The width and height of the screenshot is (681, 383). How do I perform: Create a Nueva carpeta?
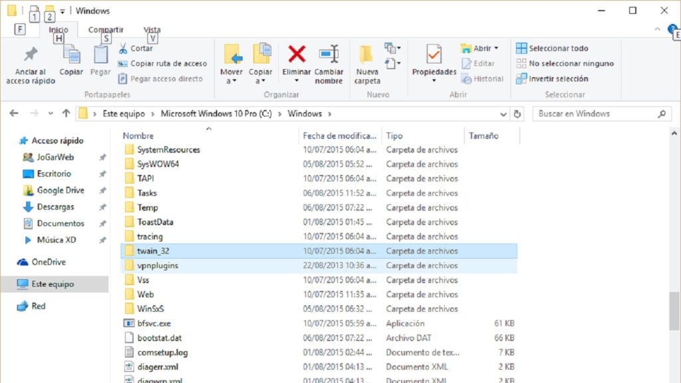click(x=367, y=64)
